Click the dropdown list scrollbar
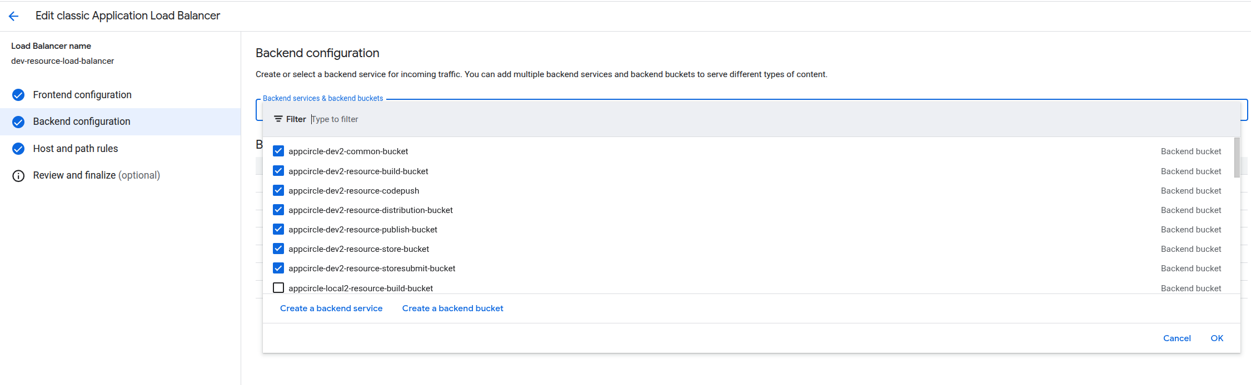 tap(1237, 158)
